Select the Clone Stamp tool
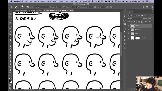 pyautogui.click(x=10, y=40)
